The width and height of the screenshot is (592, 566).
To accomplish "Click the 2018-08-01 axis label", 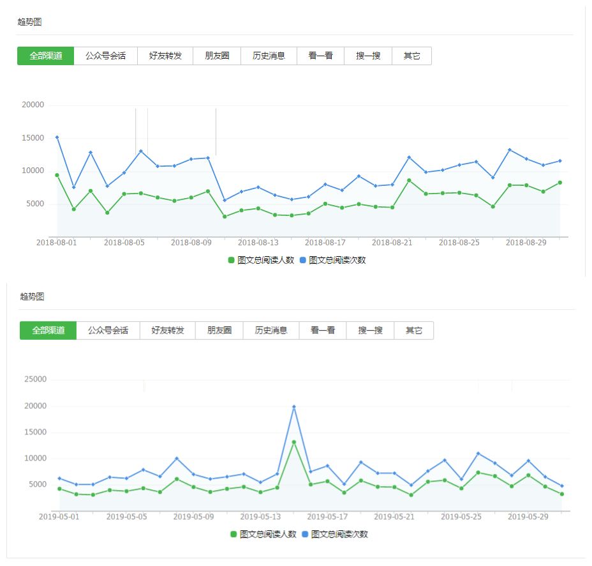I will [x=57, y=243].
